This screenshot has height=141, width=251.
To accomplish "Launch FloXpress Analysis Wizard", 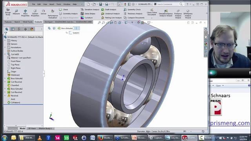I will [178, 14].
